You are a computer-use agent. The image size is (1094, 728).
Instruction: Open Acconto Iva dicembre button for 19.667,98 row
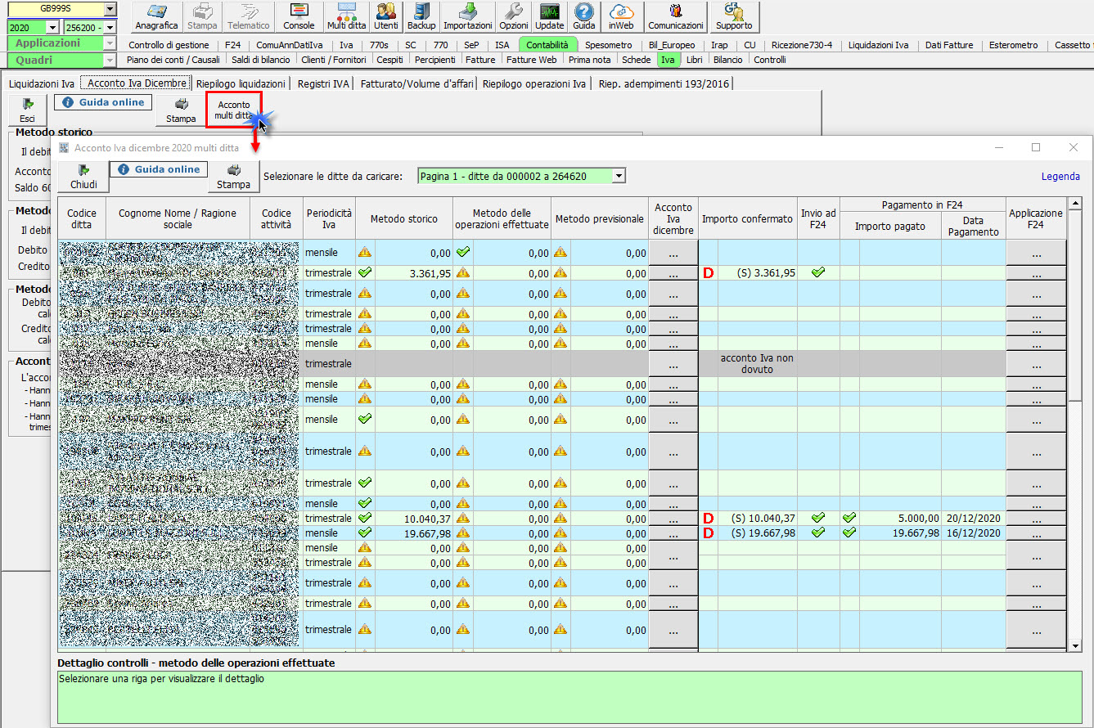pyautogui.click(x=673, y=533)
